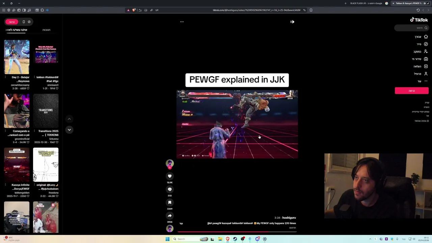Click the TikTok logo
The height and width of the screenshot is (243, 432).
tap(419, 20)
